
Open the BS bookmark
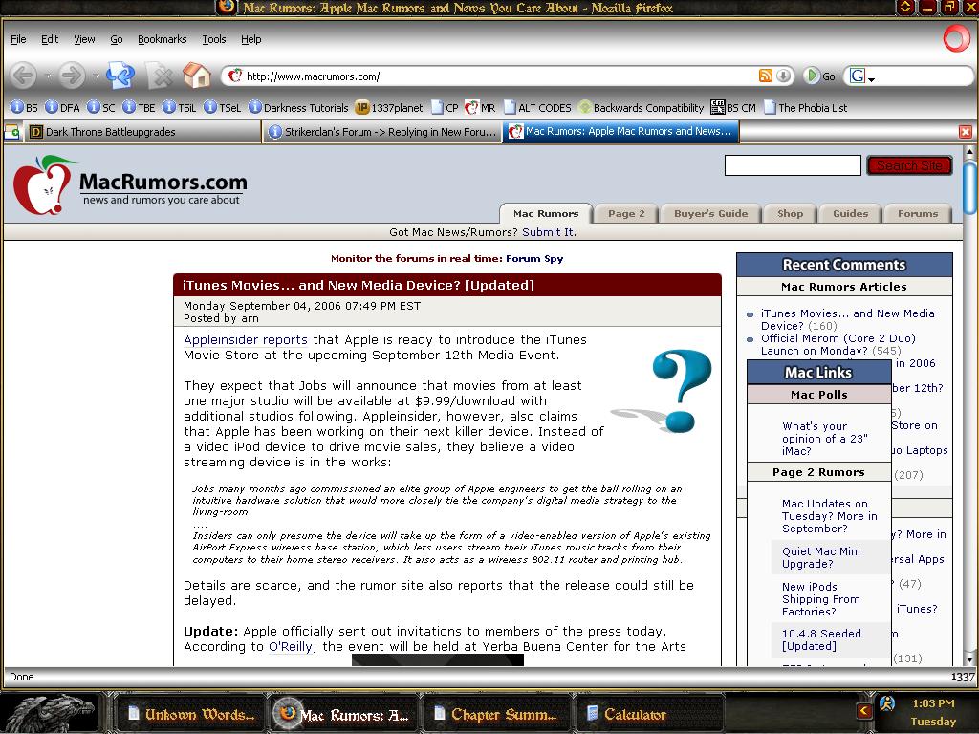(24, 107)
